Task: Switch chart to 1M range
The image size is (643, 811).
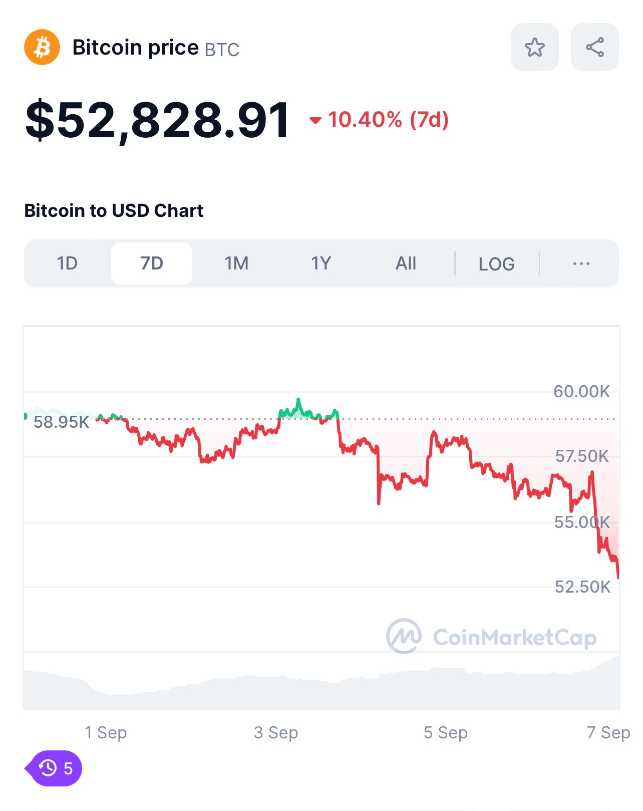Action: coord(236,263)
